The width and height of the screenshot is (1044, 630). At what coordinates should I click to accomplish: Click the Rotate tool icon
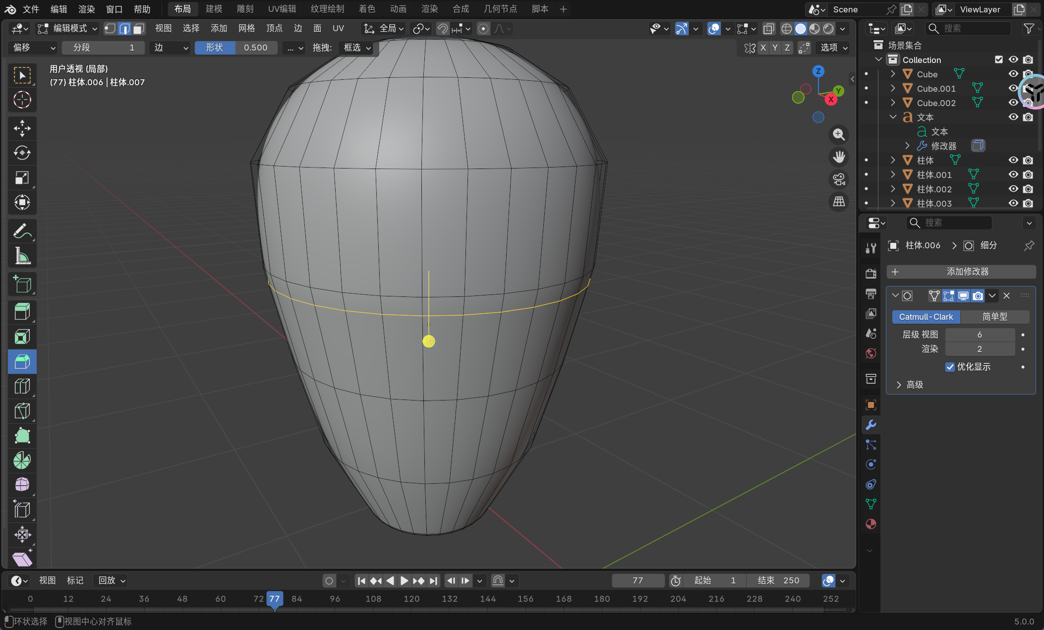click(22, 153)
